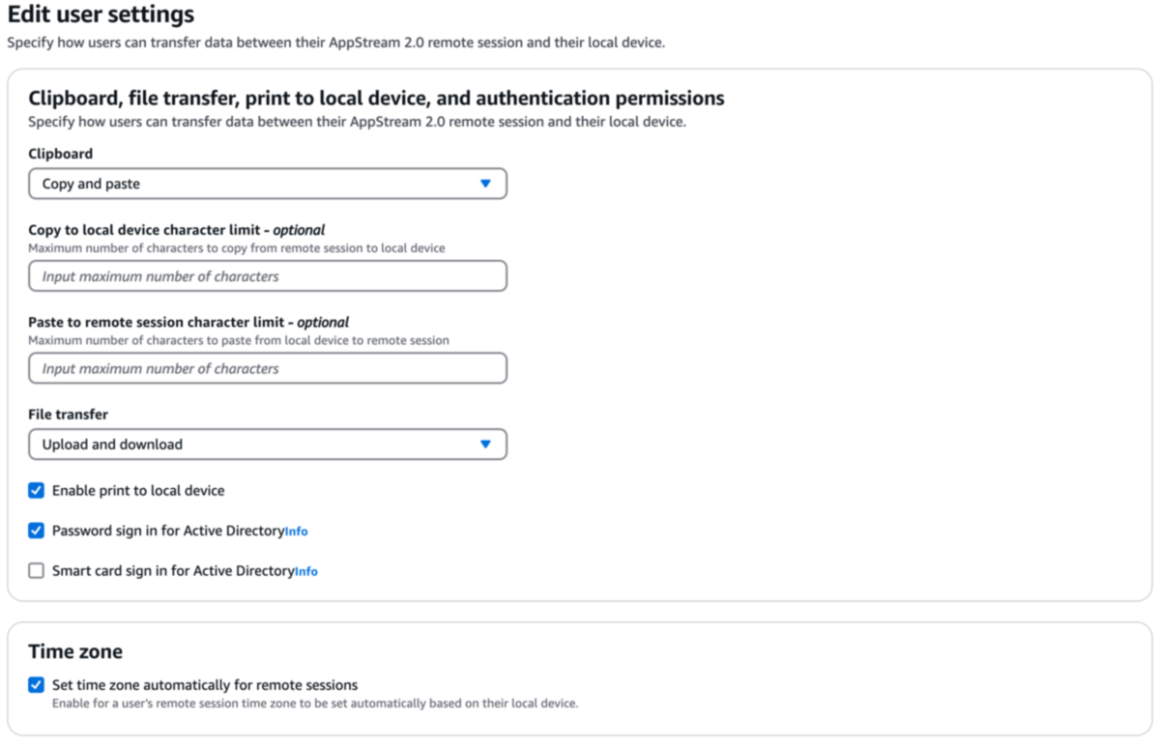
Task: Click the Clipboard, file transfer, print permissions heading
Action: pyautogui.click(x=376, y=98)
